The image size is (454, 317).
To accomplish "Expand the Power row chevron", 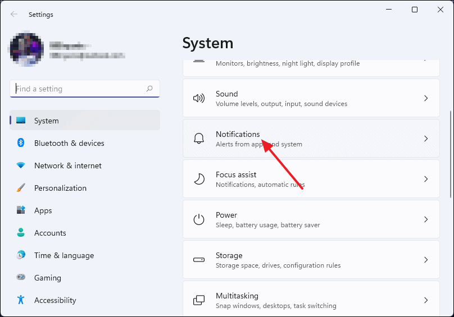I will (x=426, y=219).
